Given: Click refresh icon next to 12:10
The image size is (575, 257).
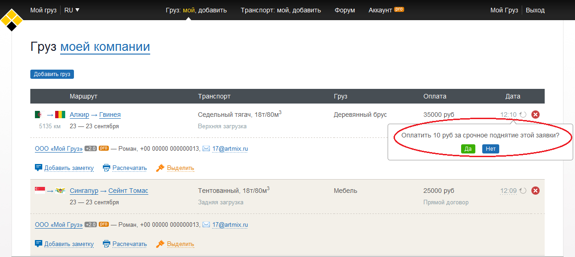Looking at the screenshot, I should point(523,115).
